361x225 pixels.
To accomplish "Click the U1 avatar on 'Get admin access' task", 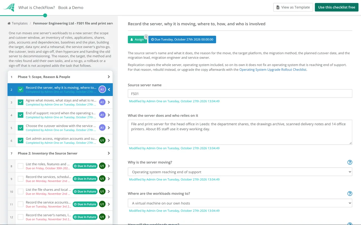I will tap(102, 140).
